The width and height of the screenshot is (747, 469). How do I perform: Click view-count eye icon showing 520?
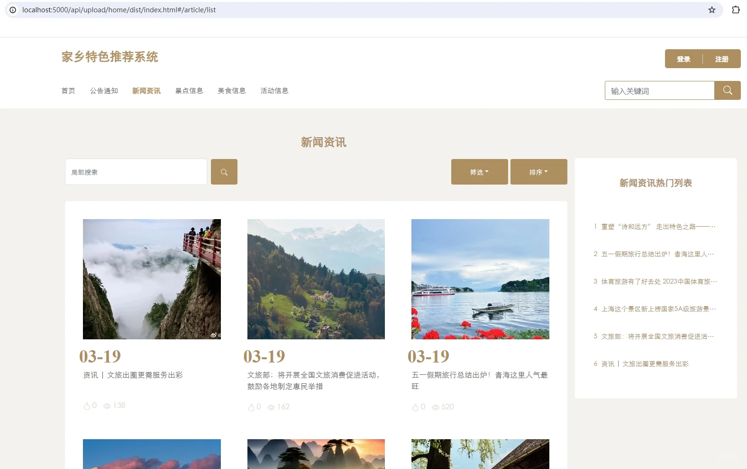(436, 407)
